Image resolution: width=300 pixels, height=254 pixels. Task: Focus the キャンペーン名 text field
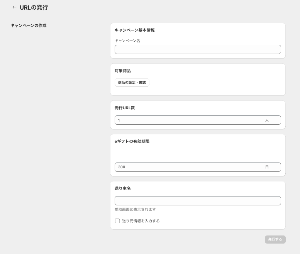click(197, 49)
